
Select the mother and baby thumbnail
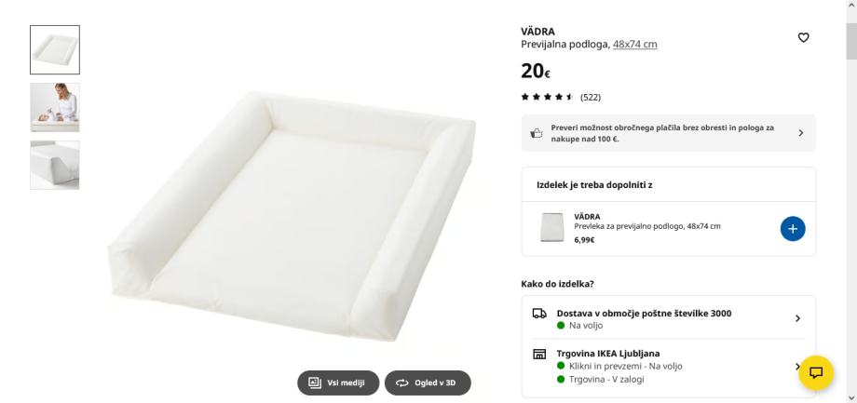(55, 107)
